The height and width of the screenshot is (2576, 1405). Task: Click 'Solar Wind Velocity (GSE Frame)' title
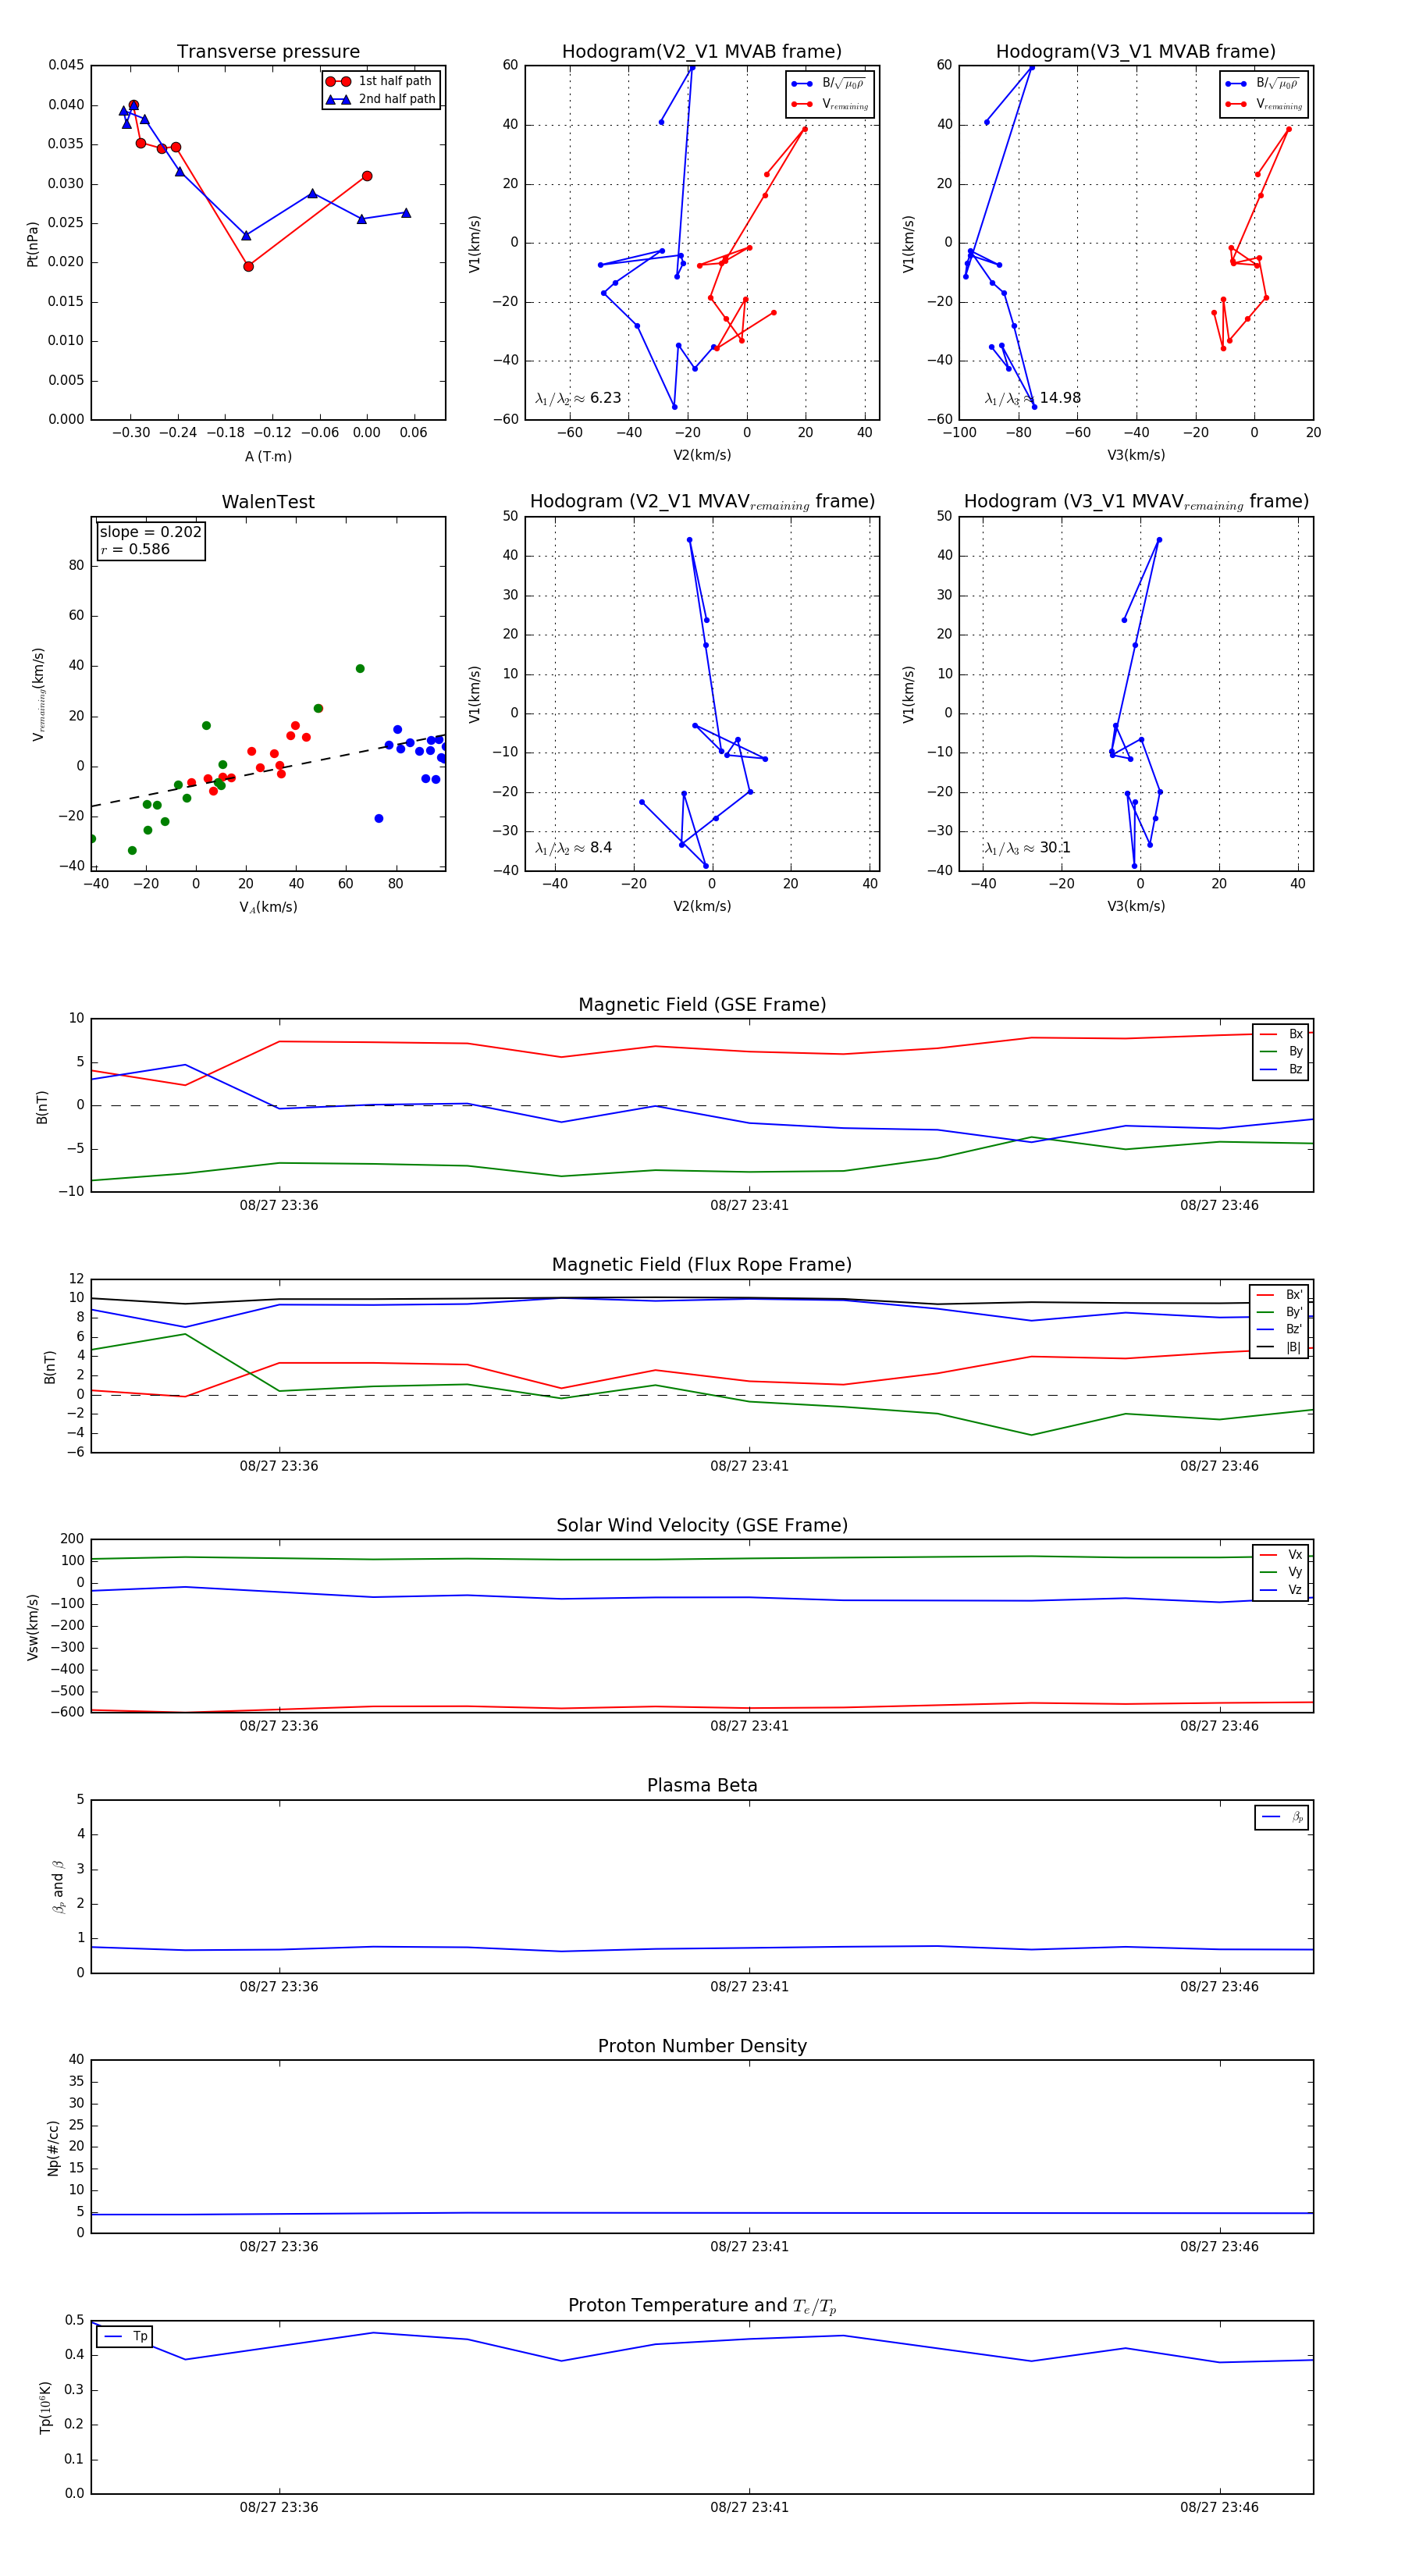[702, 1525]
